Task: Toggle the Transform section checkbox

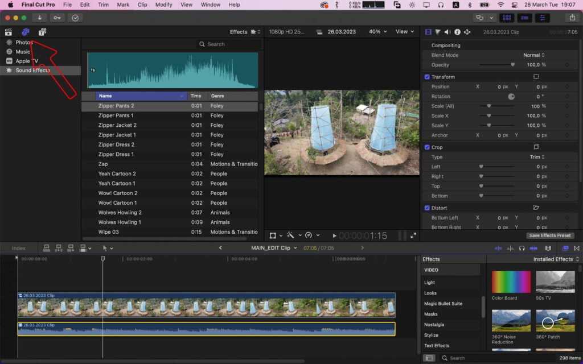Action: click(x=427, y=77)
